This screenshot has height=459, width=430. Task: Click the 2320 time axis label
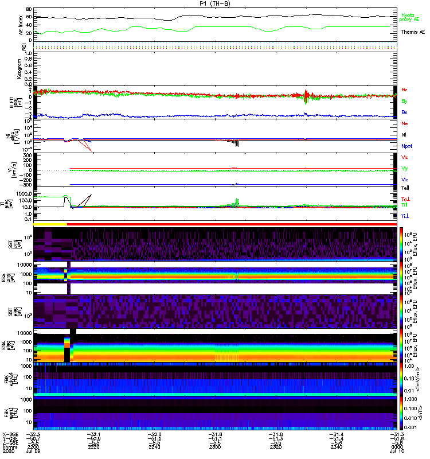tap(276, 447)
